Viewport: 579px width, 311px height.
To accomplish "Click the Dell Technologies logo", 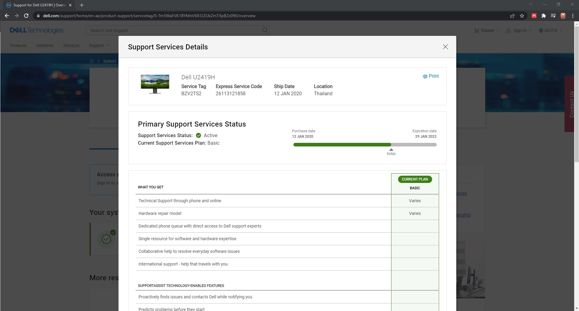I will point(37,30).
